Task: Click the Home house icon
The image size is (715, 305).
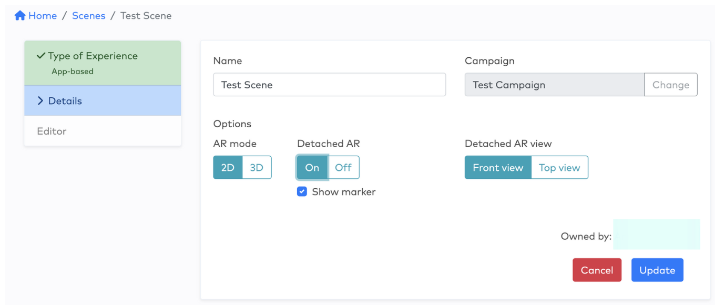Action: (x=20, y=16)
